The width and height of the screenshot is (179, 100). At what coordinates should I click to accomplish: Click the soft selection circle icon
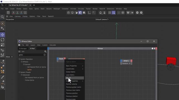123,13
